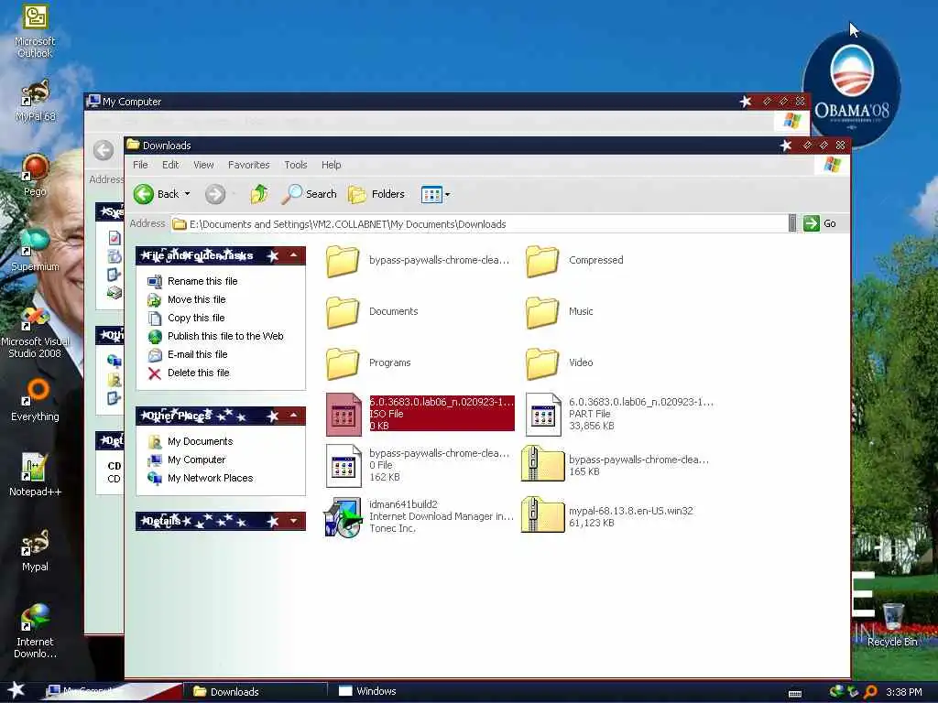Select bypass-paywalls 0 File 162 KB
Screen dimensions: 938x703
click(x=418, y=465)
